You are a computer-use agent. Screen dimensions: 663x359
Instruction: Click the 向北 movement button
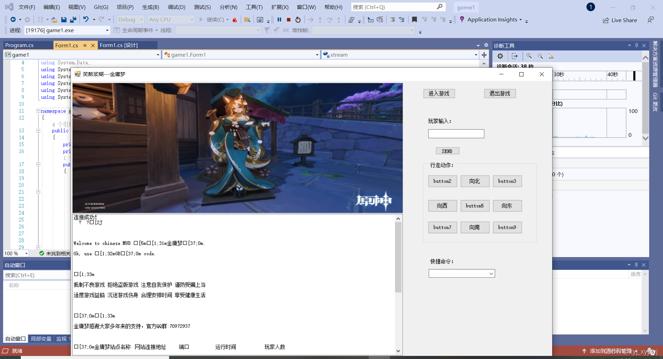coord(475,181)
